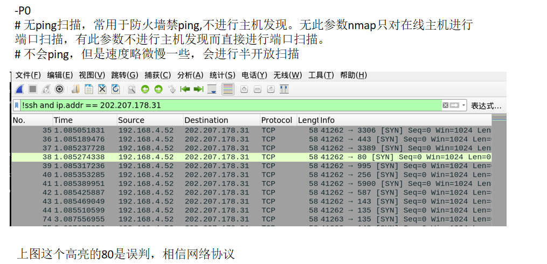
Task: Save the capture file
Action: [x=88, y=89]
